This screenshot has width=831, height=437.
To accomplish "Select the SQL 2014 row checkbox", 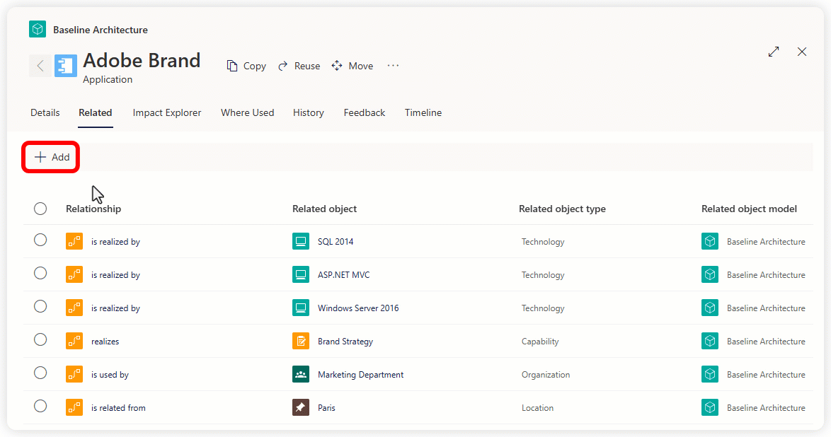I will click(40, 240).
